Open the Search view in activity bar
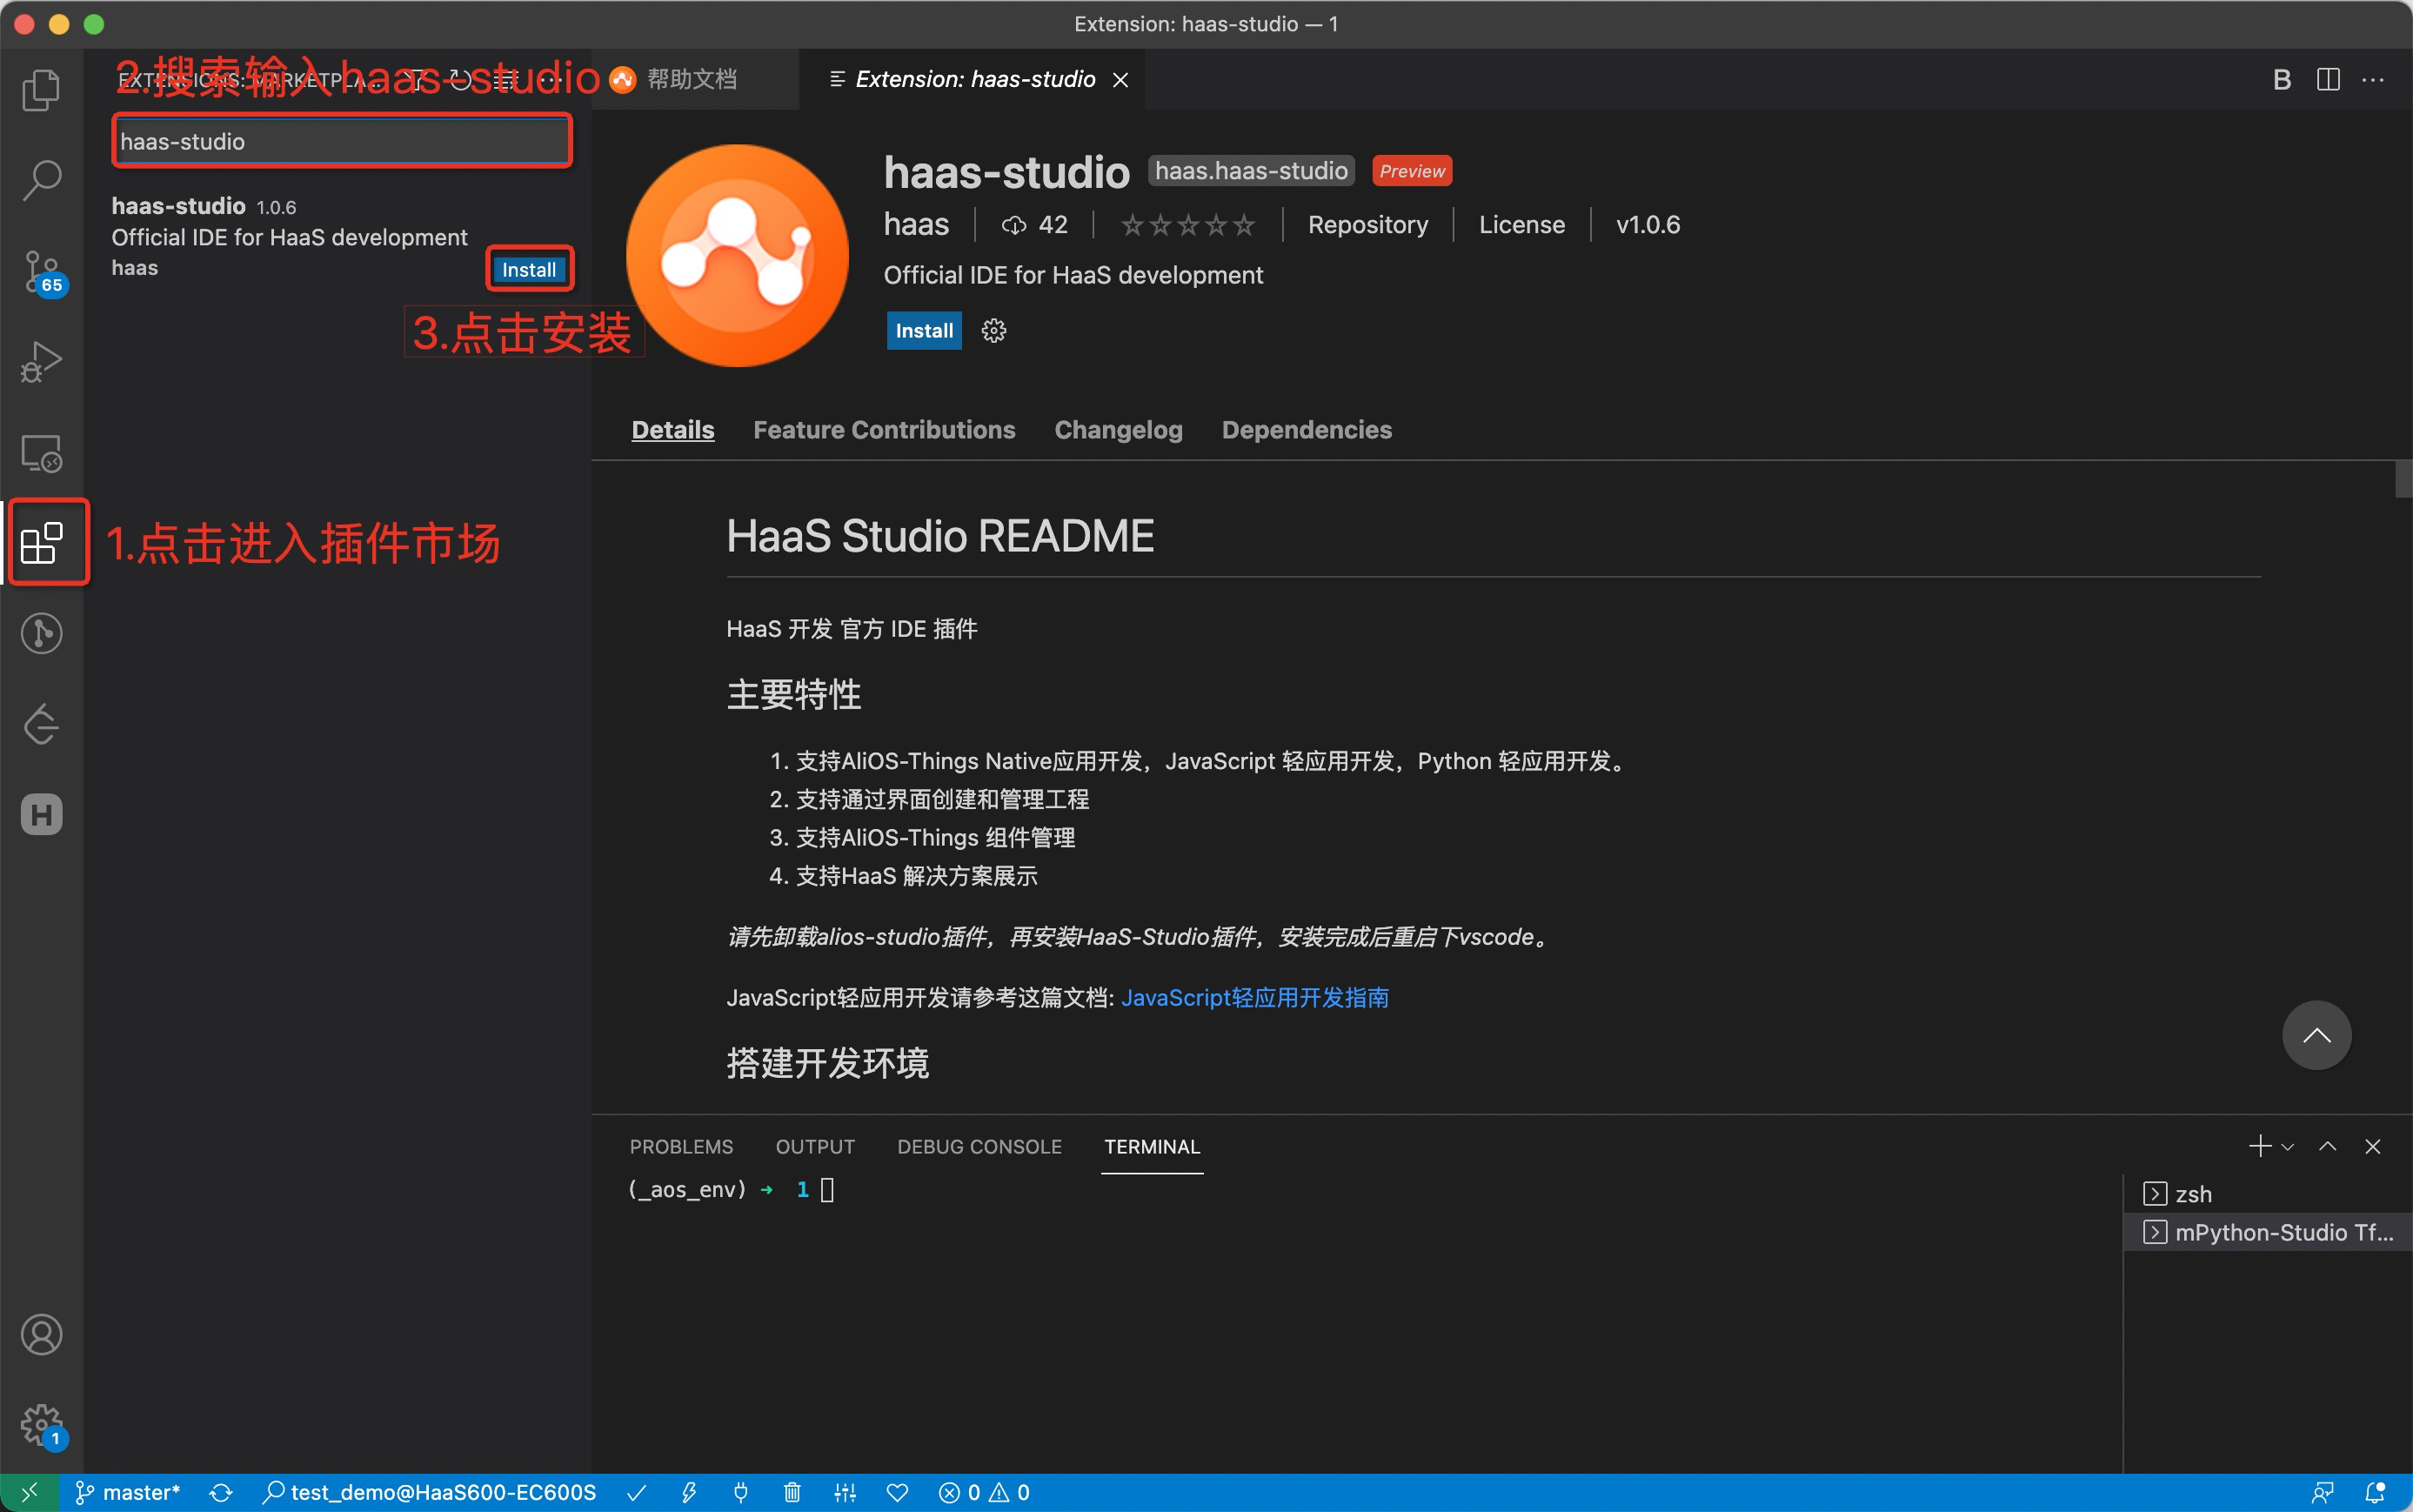Viewport: 2413px width, 1512px height. 41,180
